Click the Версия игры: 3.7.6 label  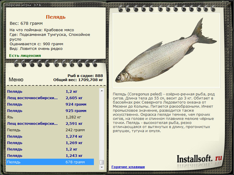23,5
